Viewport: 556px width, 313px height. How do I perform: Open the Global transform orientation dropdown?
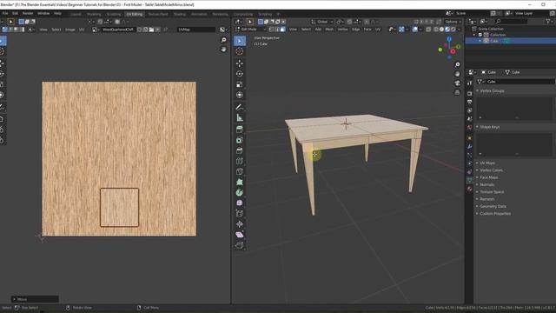[x=322, y=22]
